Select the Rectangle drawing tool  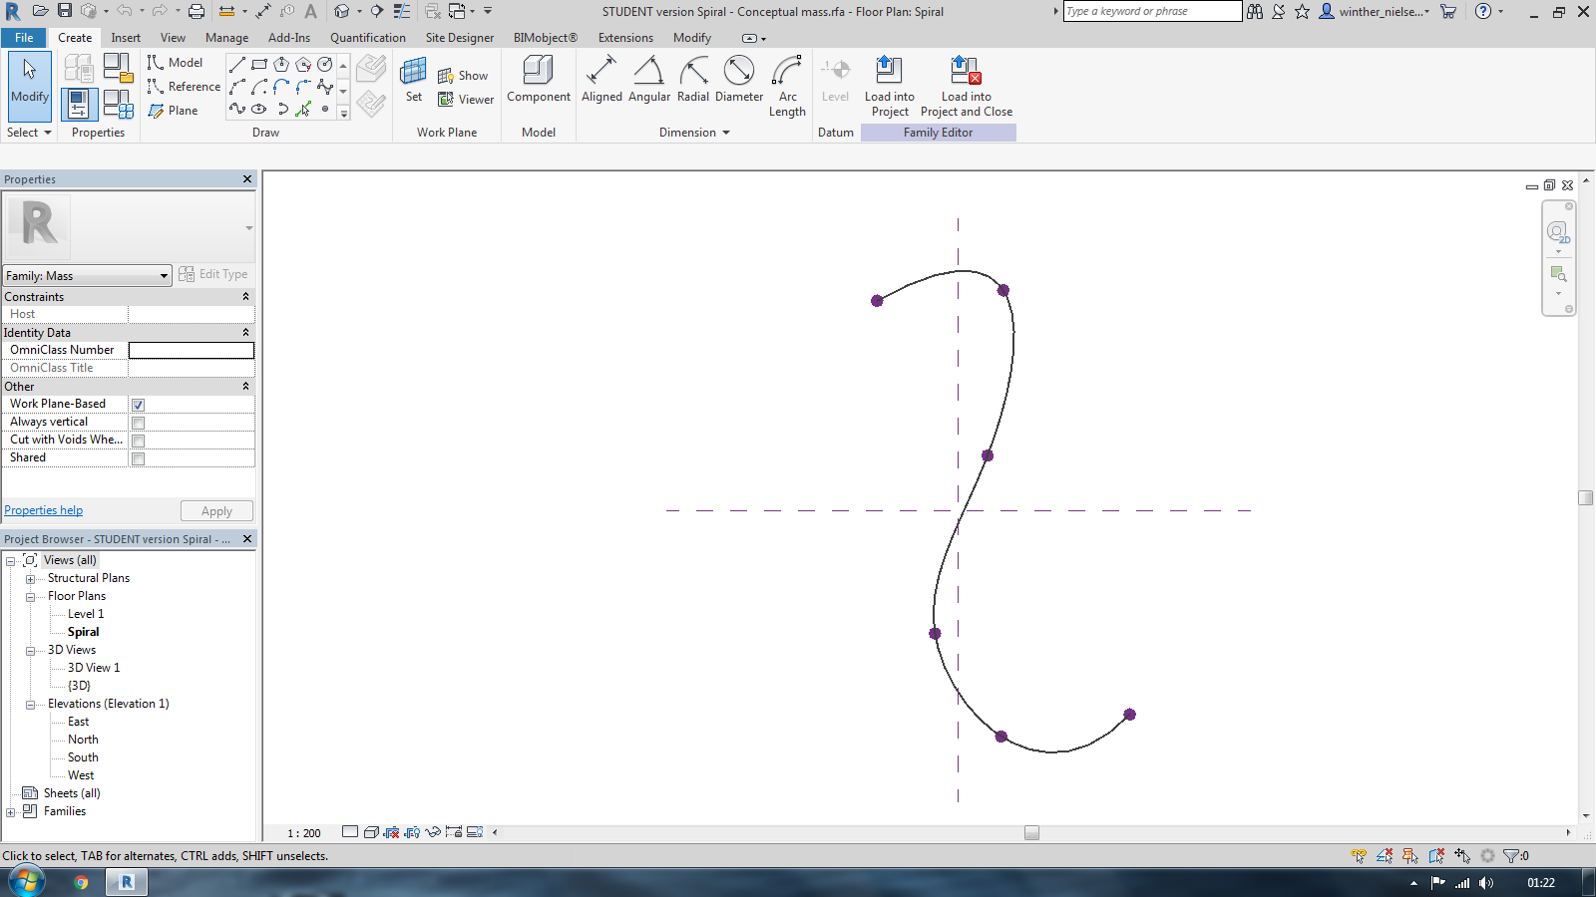tap(259, 64)
